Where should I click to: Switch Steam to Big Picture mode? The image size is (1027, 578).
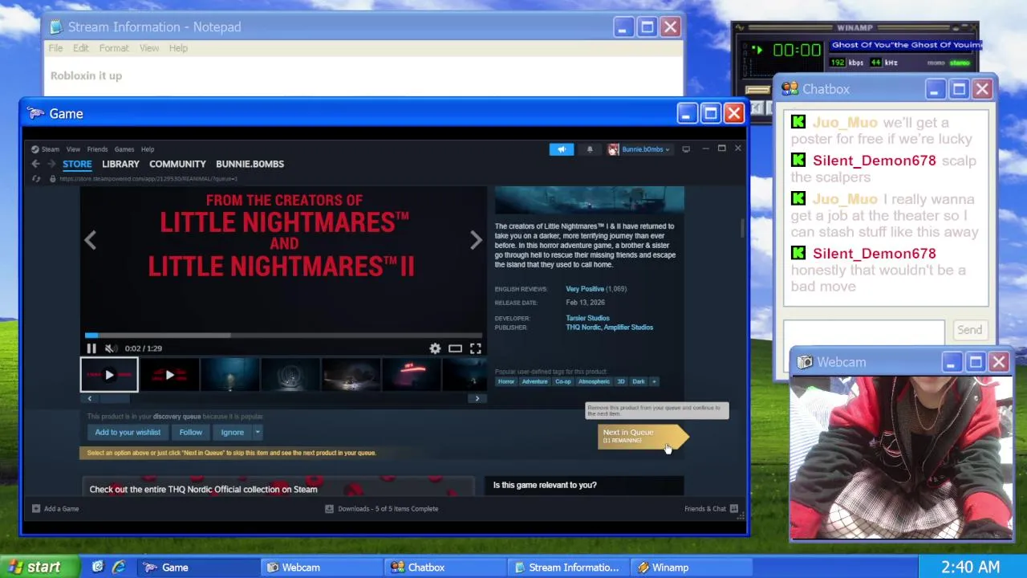click(x=686, y=149)
